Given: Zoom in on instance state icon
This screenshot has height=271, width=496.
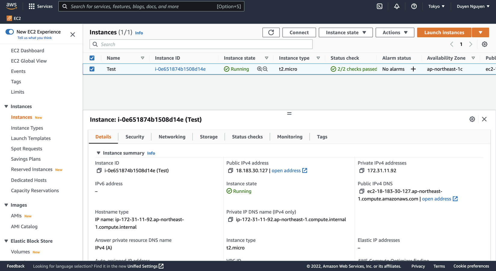Looking at the screenshot, I should click(x=259, y=69).
